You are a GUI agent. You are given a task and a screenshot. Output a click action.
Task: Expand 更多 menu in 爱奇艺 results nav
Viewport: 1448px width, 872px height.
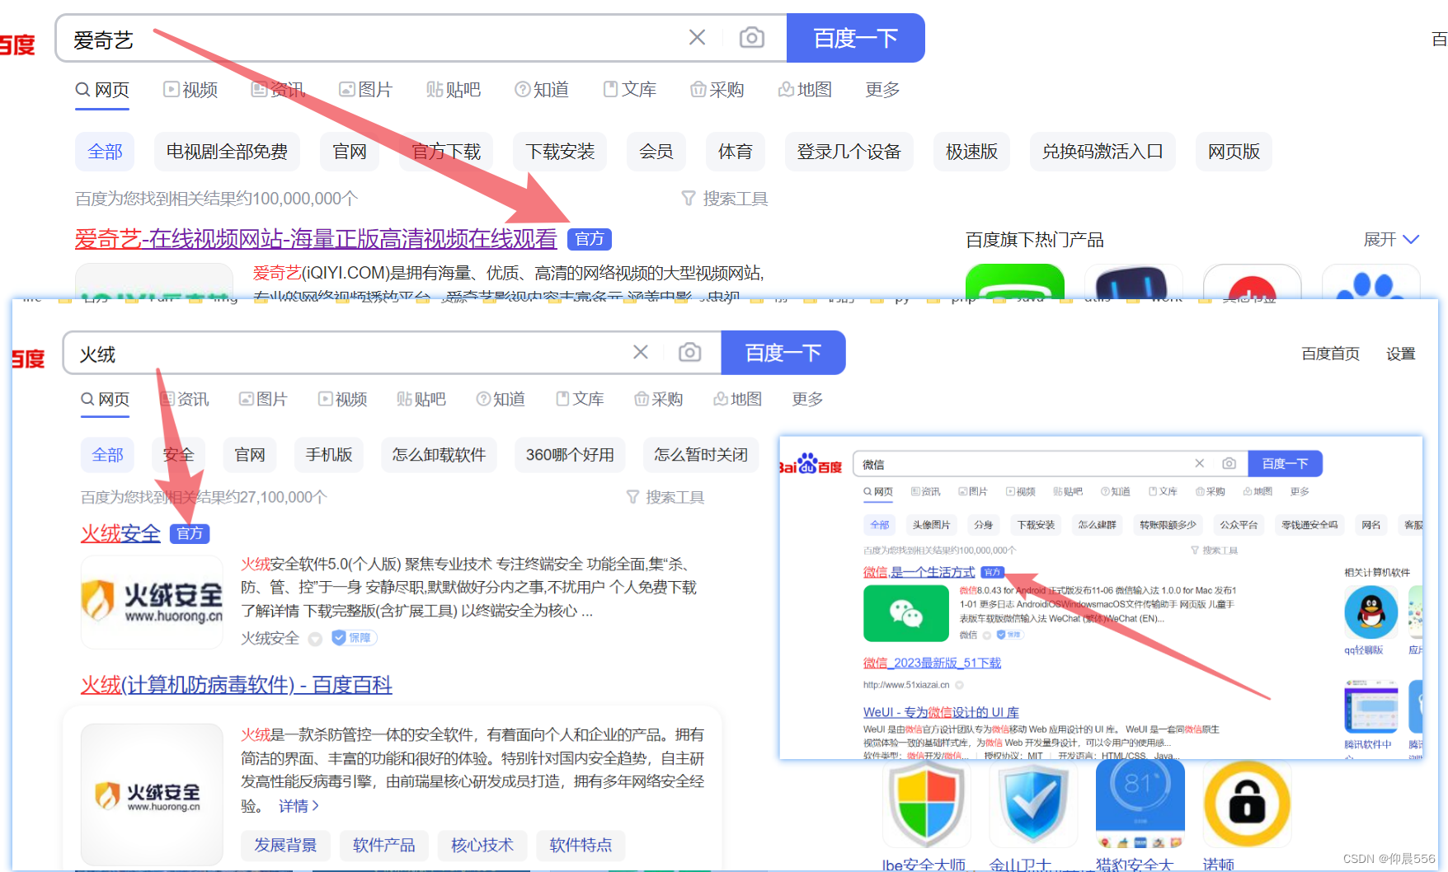(x=881, y=89)
